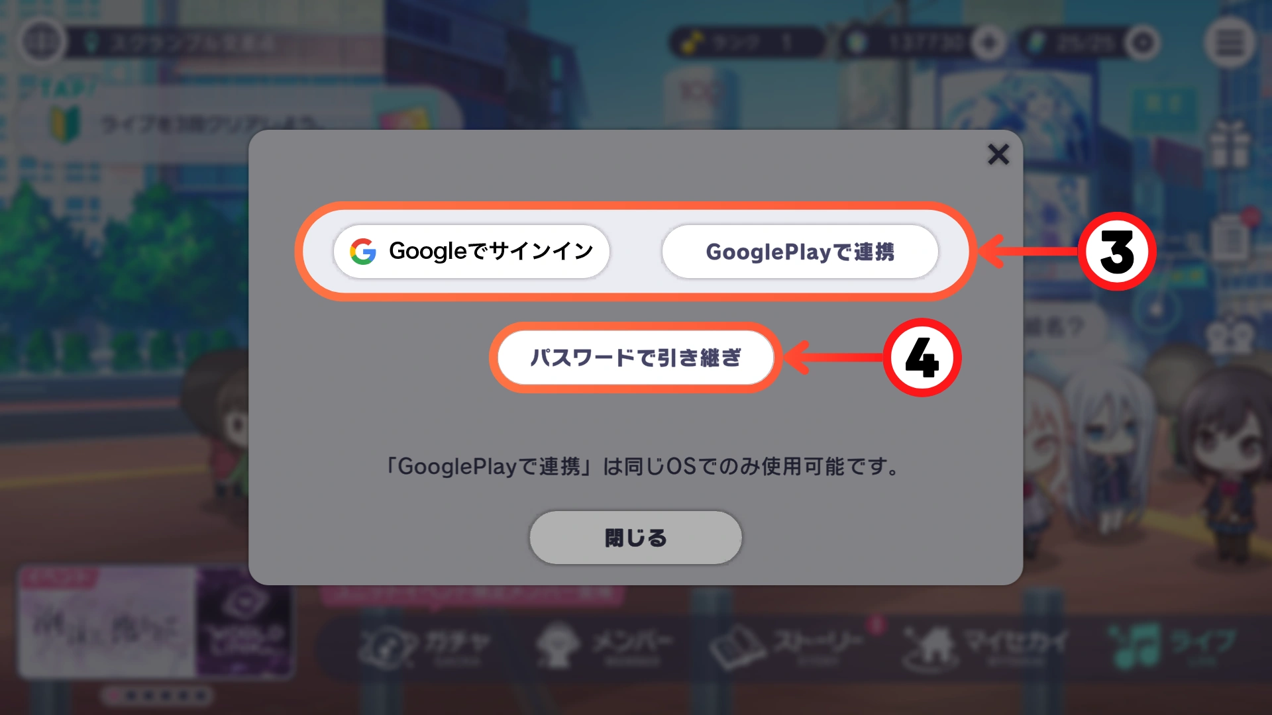Click the banner page indicator dots
The height and width of the screenshot is (715, 1272).
(157, 695)
